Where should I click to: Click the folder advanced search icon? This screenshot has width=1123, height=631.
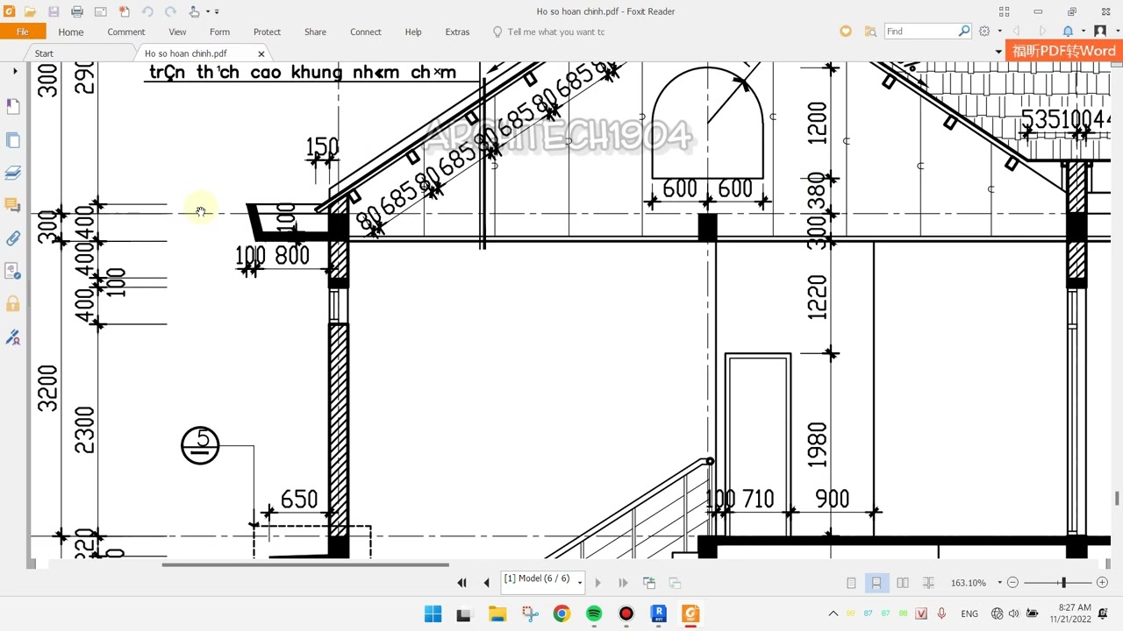(870, 32)
